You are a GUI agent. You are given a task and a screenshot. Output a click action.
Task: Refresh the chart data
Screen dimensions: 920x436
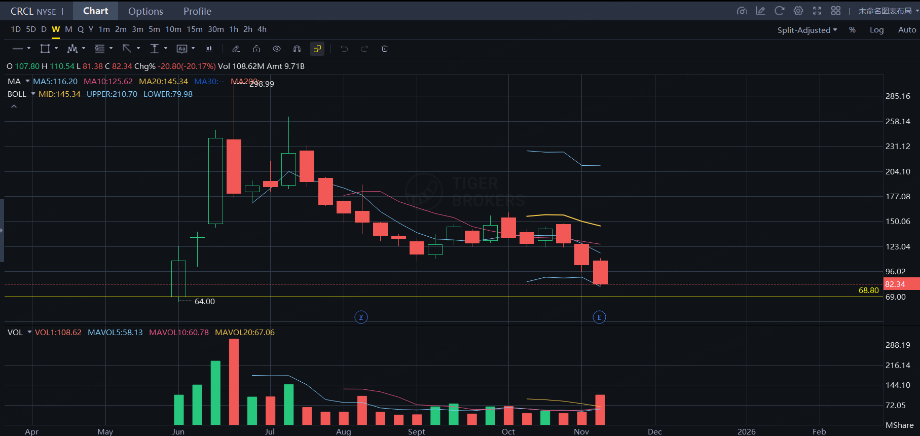(x=780, y=11)
